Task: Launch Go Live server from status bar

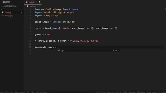Action: 141,92
